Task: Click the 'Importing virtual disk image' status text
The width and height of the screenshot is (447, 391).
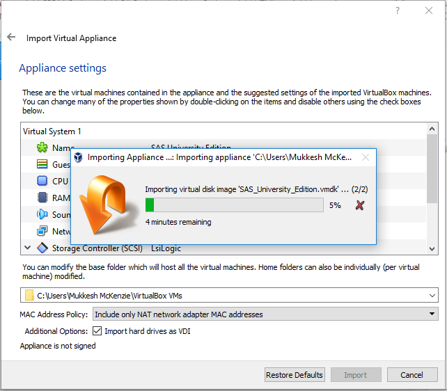Action: 256,189
